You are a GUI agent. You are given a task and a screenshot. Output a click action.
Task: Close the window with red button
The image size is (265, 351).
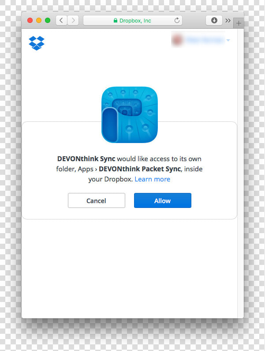(30, 20)
